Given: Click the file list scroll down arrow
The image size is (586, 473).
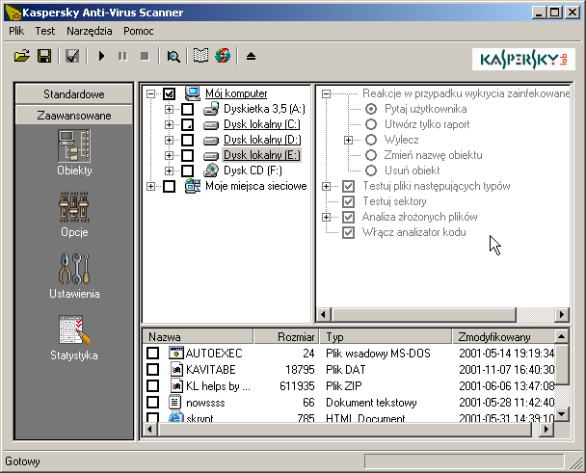Looking at the screenshot, I should pos(561,413).
